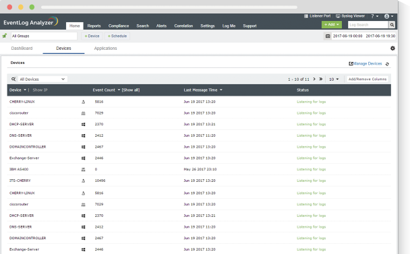Click into the Log Search field

tap(368, 24)
